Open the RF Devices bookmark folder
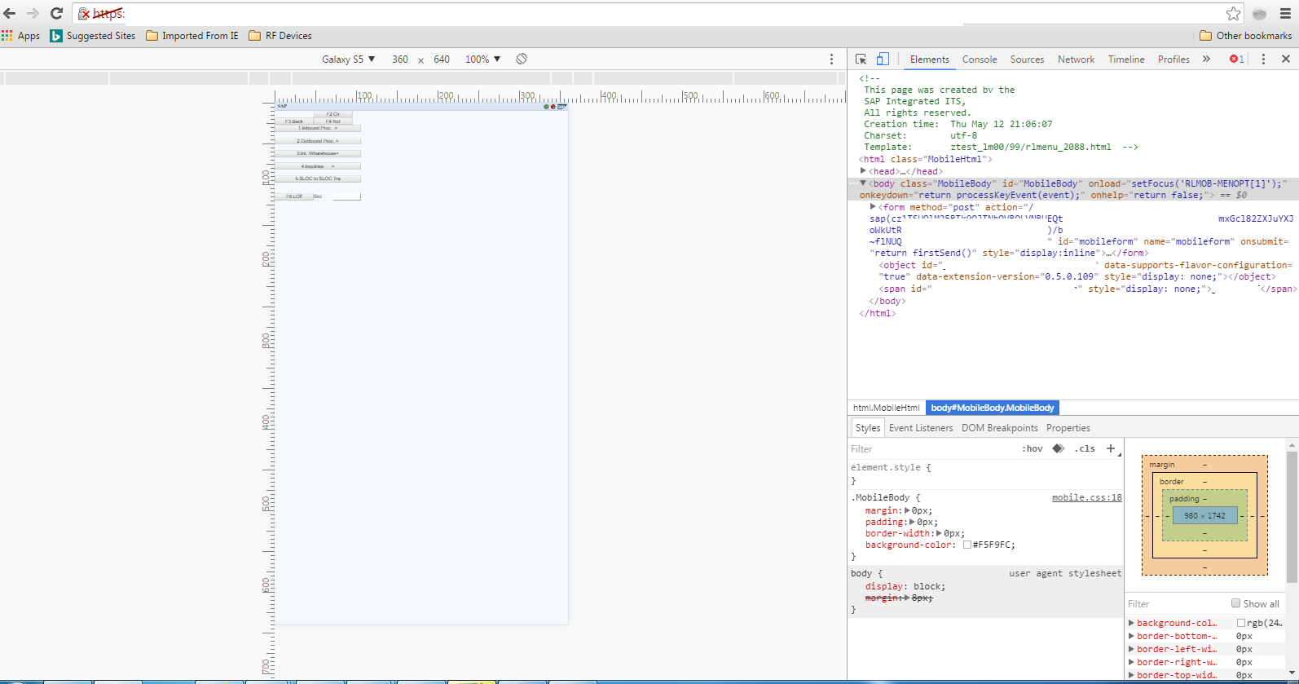The height and width of the screenshot is (684, 1299). [x=280, y=36]
